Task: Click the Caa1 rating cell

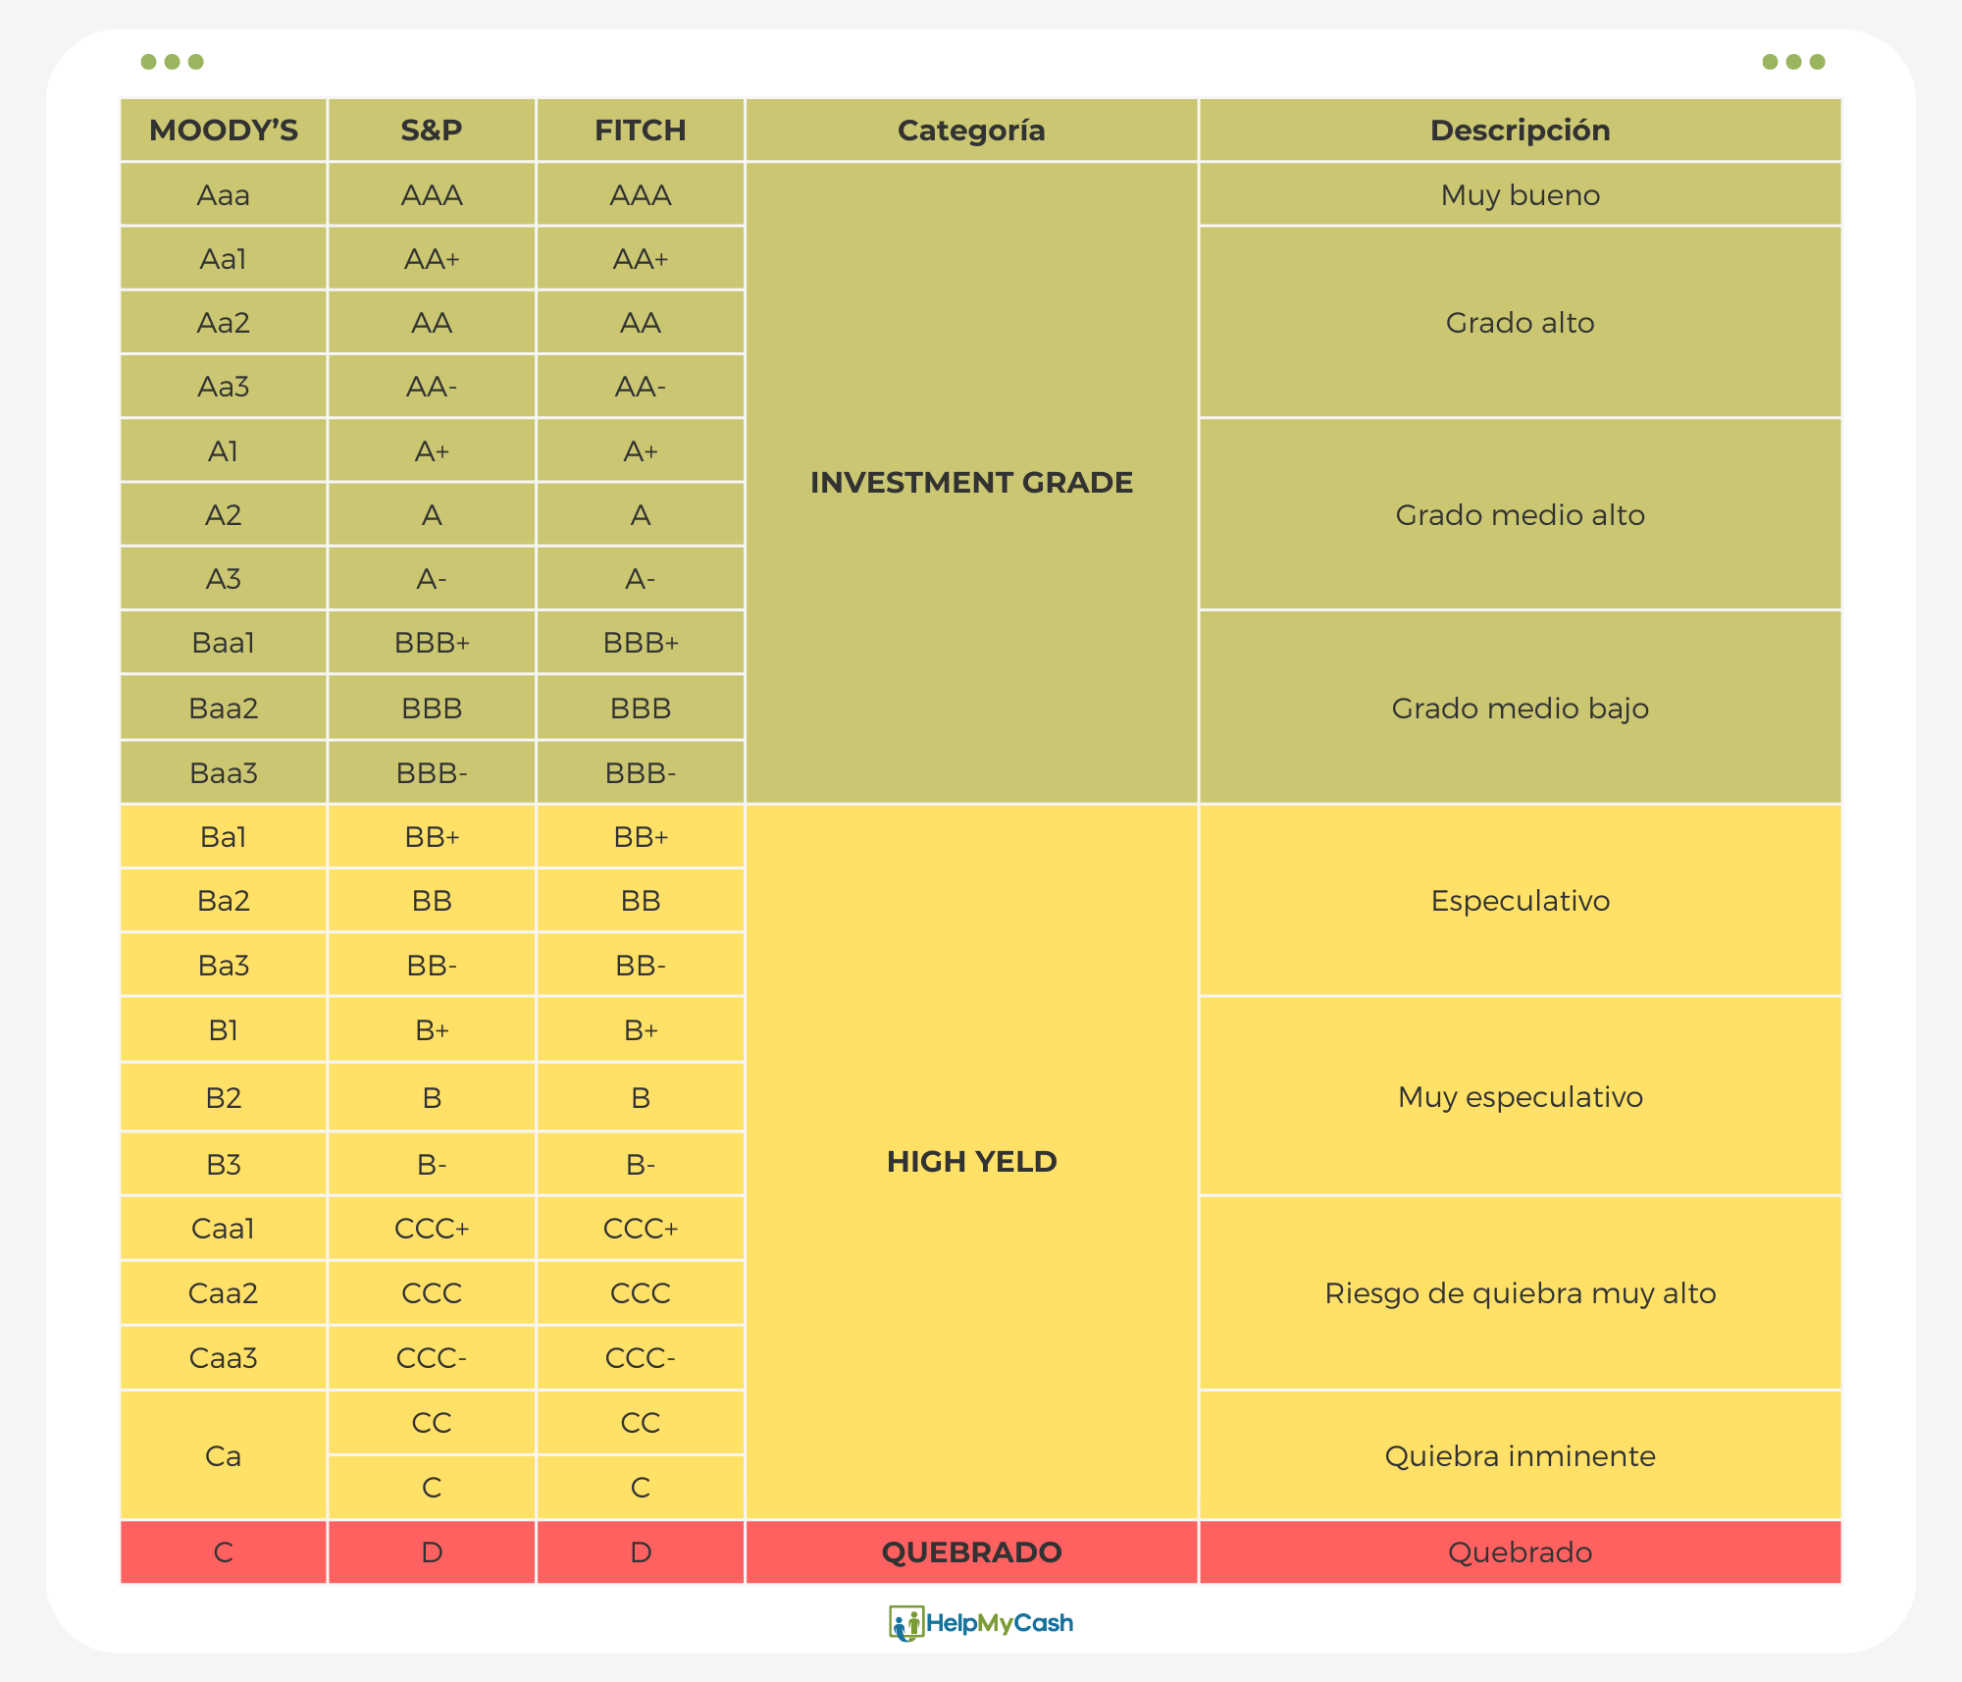Action: [224, 1228]
